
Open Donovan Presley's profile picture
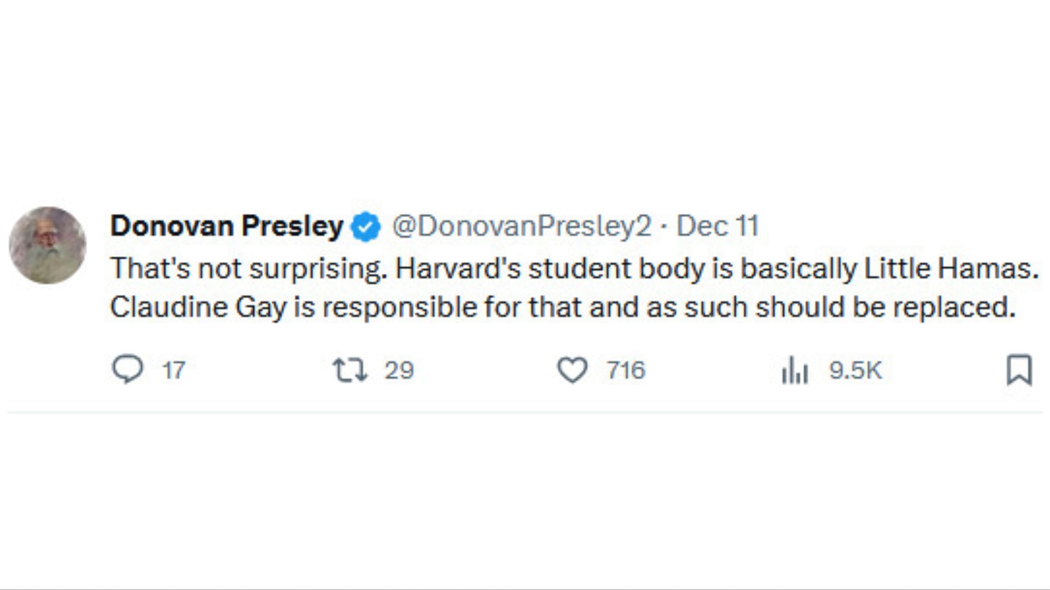48,245
